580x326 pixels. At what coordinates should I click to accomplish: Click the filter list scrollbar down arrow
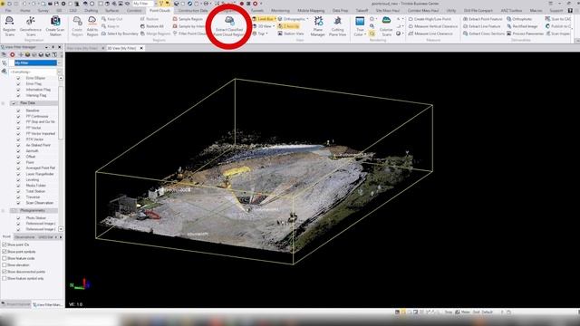point(61,229)
